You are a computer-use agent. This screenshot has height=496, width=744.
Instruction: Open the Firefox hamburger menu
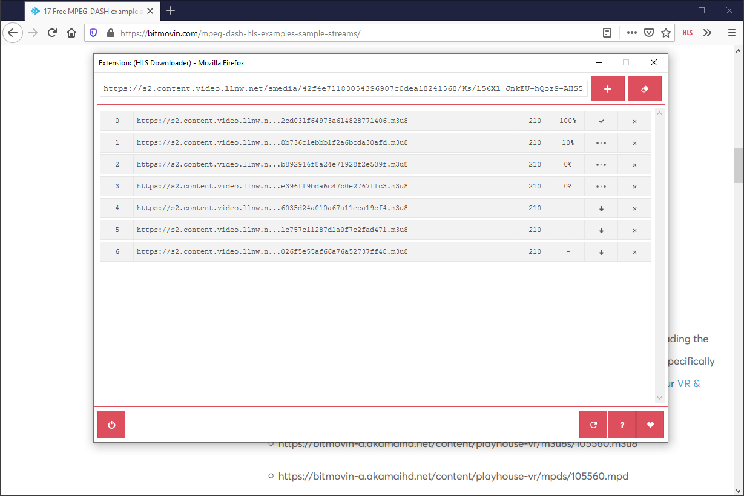(731, 33)
